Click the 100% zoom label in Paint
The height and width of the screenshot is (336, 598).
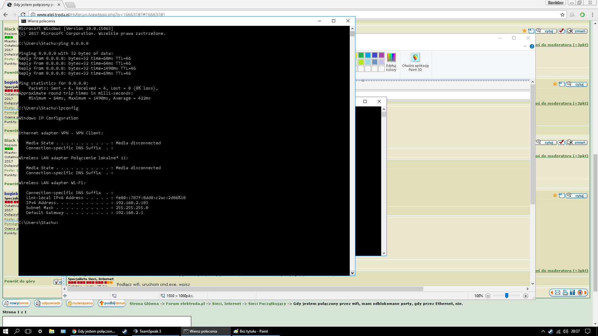[478, 296]
